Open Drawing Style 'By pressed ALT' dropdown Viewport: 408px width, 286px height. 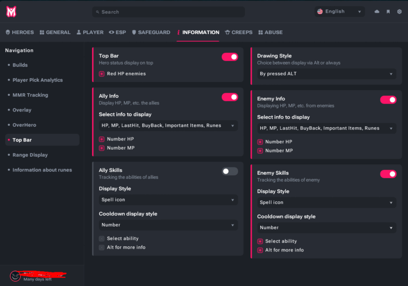(326, 74)
